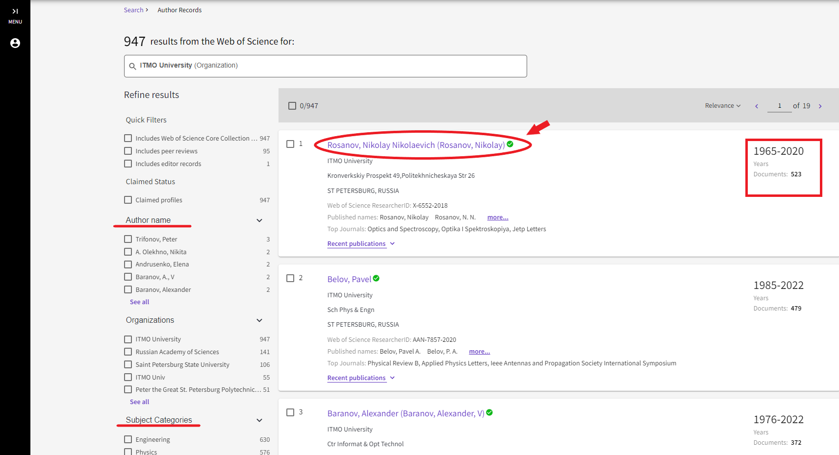Select author Andrusenko, Elena checkbox
Screen dimensions: 839x455
pos(128,264)
